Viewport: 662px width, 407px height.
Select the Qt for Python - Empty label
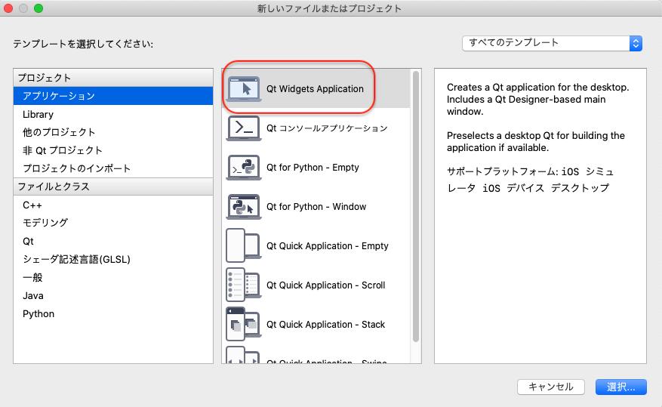(x=313, y=167)
